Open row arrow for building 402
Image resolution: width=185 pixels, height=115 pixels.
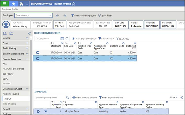coord(38,58)
